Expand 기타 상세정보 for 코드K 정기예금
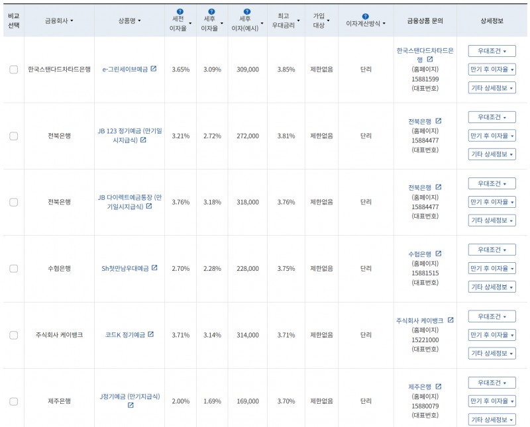The height and width of the screenshot is (427, 530). [x=492, y=353]
